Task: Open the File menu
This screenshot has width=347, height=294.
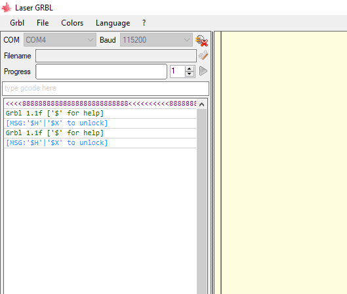Action: [x=43, y=23]
